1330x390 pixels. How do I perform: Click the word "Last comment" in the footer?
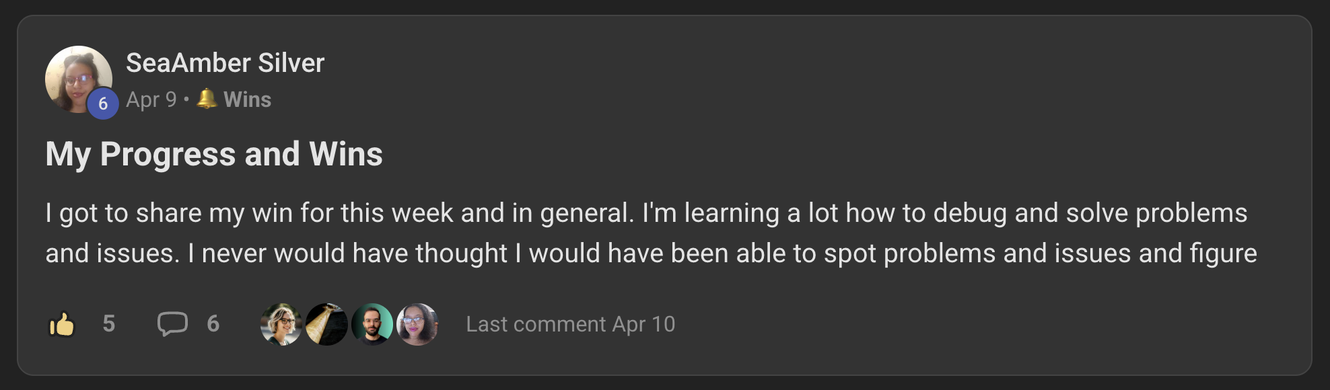point(536,324)
